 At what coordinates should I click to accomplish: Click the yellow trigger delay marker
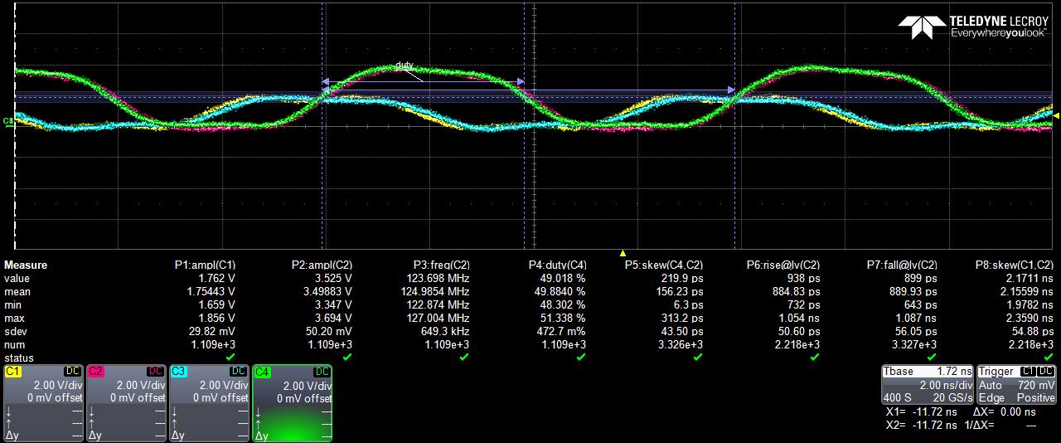tap(623, 253)
